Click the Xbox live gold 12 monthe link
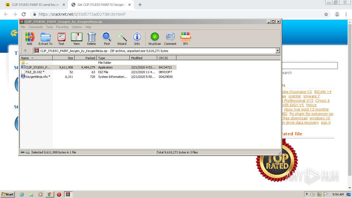 click(306, 109)
